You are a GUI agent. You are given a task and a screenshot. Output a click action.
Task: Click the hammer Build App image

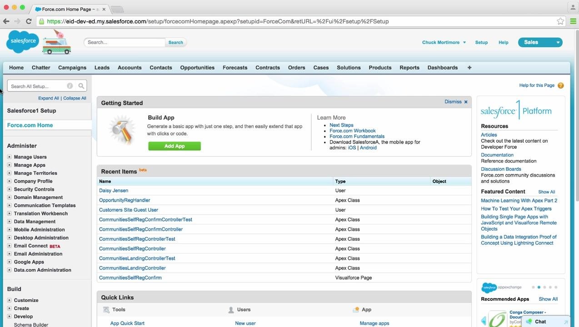tap(122, 130)
